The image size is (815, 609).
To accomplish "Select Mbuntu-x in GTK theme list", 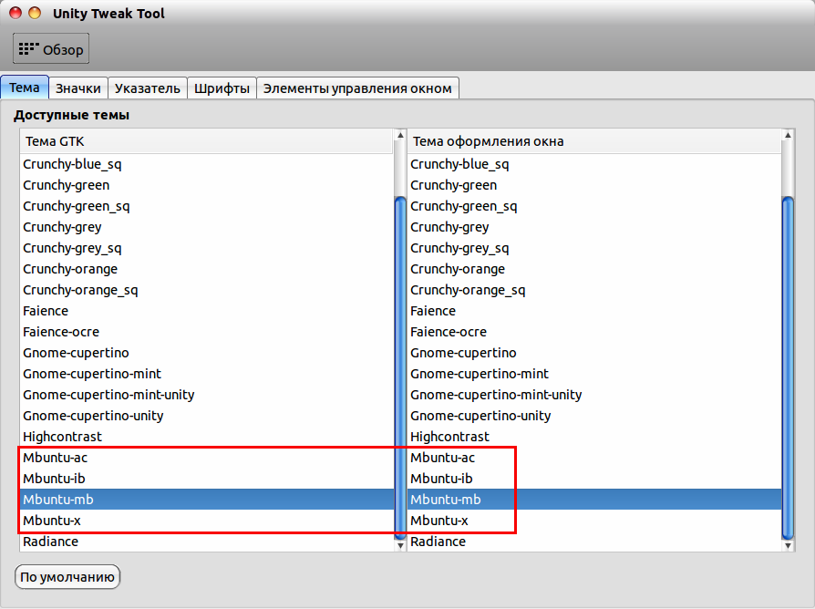I will click(x=206, y=521).
